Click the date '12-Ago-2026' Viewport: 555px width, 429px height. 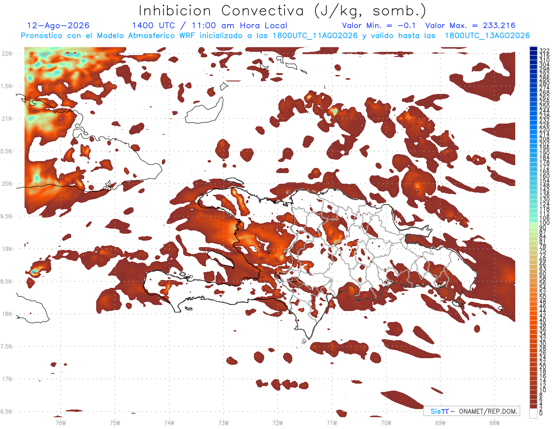[x=58, y=25]
